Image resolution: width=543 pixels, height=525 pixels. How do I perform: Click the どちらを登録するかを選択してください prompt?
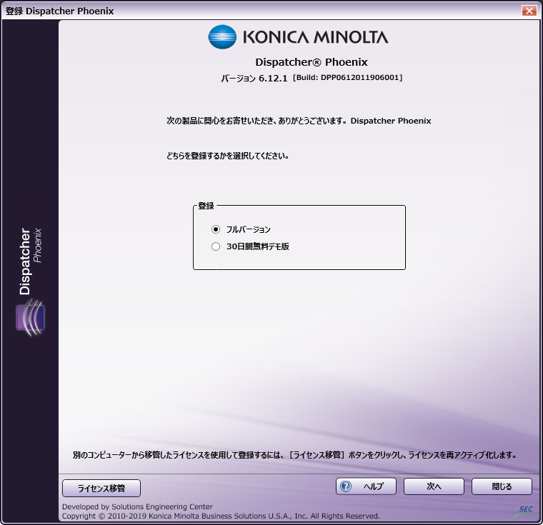[x=227, y=156]
